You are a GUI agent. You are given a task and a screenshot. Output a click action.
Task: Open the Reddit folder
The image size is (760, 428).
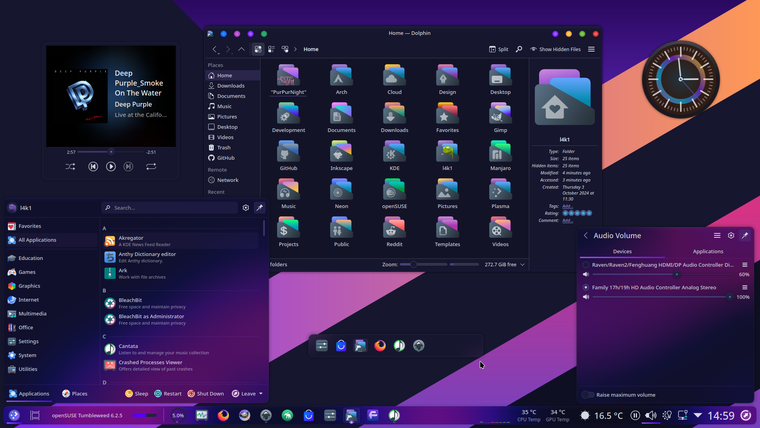[x=395, y=231]
